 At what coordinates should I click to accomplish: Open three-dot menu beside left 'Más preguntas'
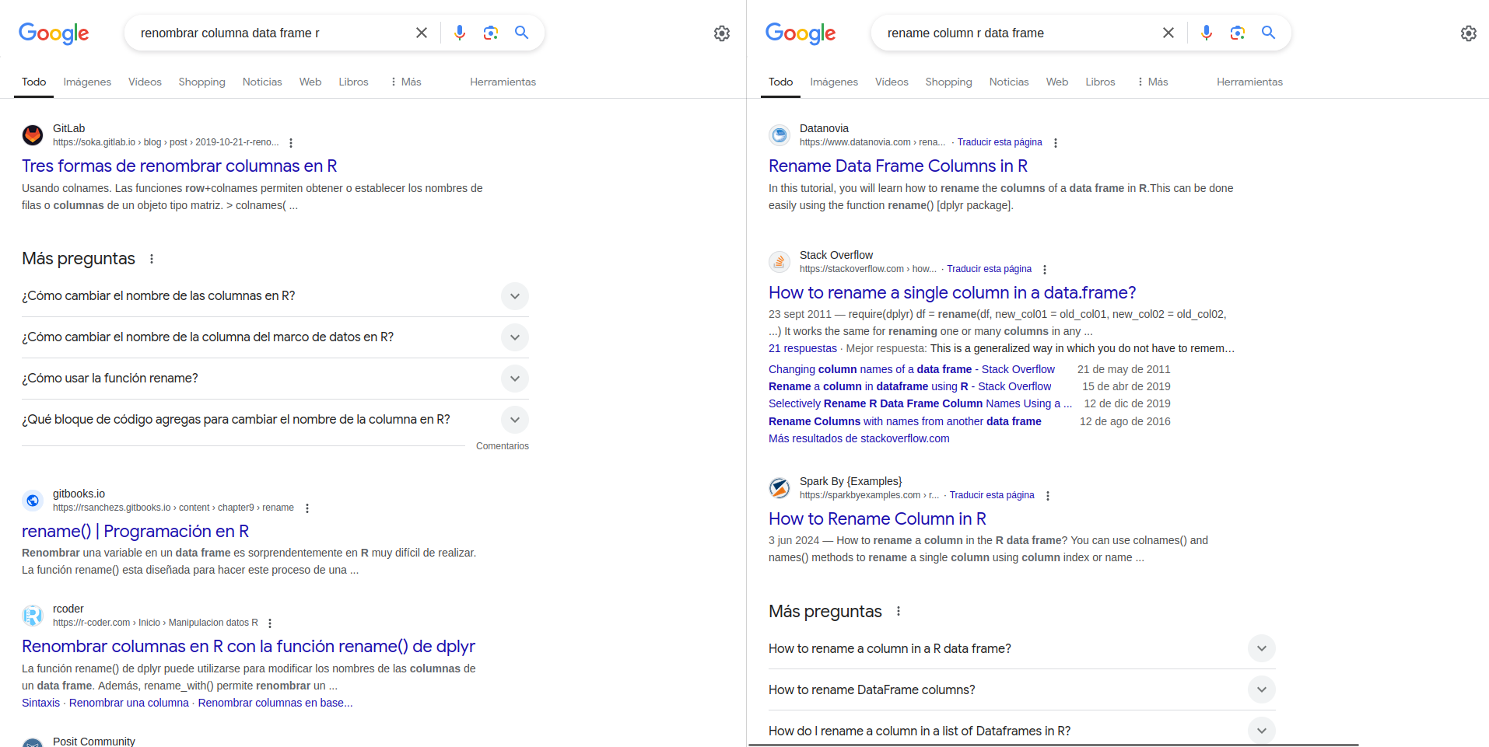pos(152,259)
